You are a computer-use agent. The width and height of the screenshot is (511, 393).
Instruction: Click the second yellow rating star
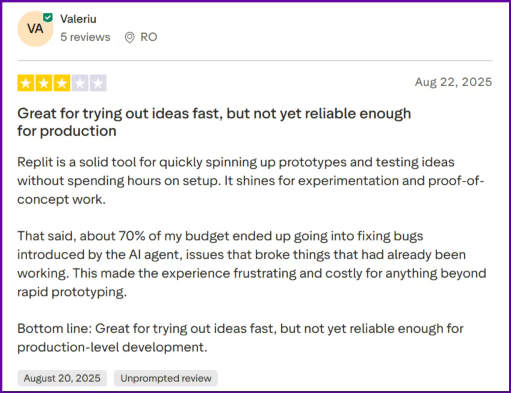pos(44,83)
